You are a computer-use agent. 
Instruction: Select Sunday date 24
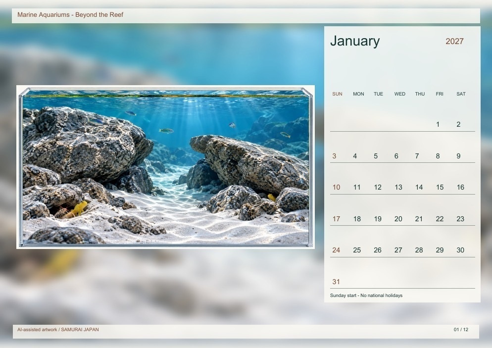click(x=337, y=250)
